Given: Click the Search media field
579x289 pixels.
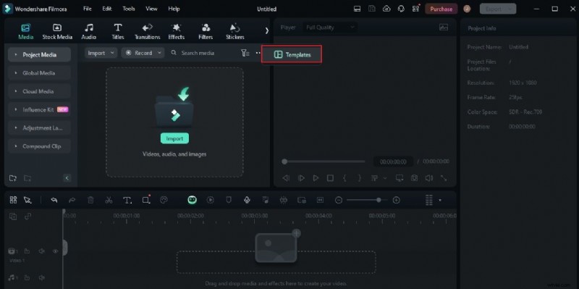Looking at the screenshot, I should coord(198,53).
